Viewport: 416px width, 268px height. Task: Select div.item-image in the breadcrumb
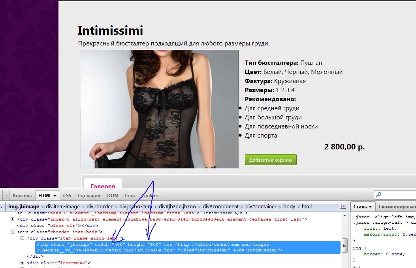[62, 206]
